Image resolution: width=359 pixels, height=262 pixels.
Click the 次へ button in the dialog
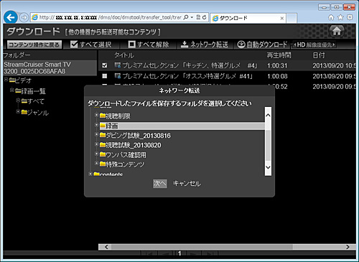coord(160,184)
